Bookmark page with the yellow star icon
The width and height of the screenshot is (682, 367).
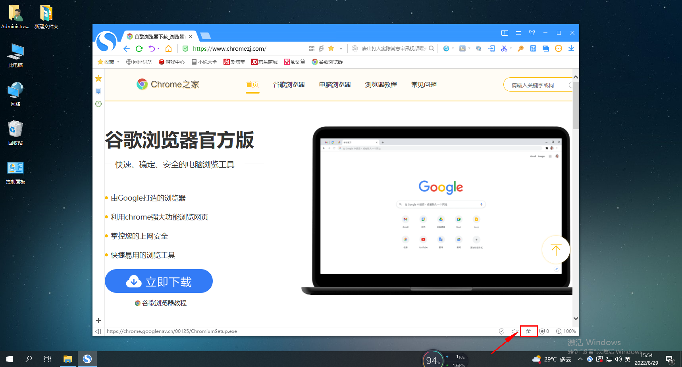(331, 48)
